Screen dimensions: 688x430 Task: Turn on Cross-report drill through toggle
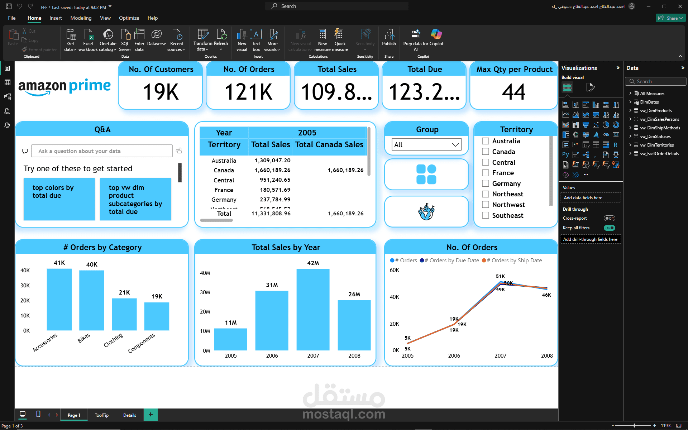609,218
